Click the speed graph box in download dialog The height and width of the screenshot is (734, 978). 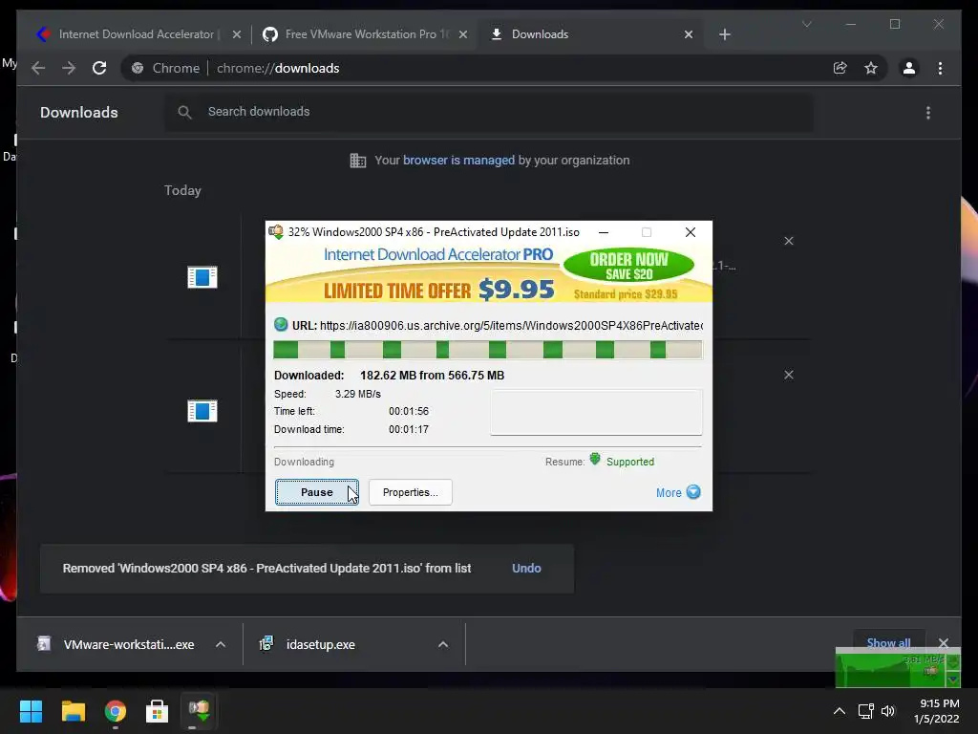tap(596, 412)
